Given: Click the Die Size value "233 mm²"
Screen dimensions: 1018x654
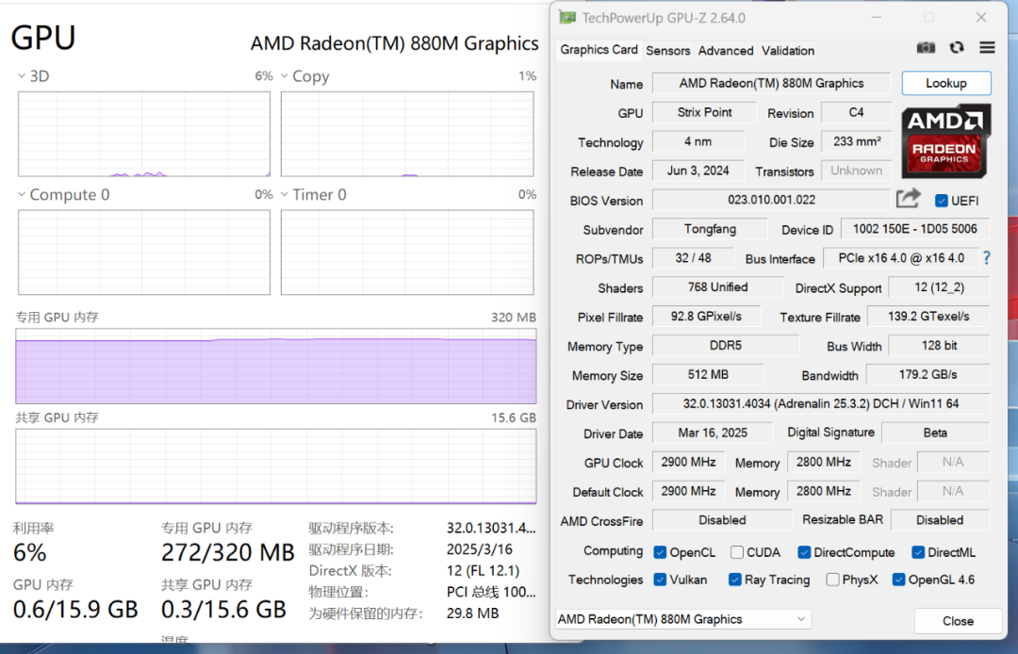Looking at the screenshot, I should (x=856, y=141).
